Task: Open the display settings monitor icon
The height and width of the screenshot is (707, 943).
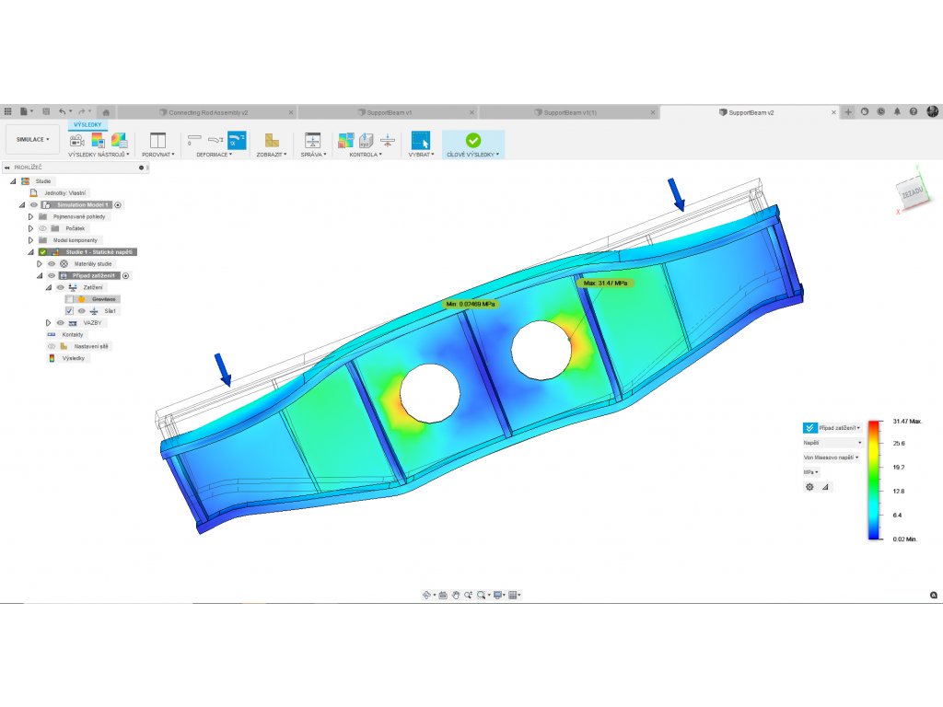Action: (x=497, y=595)
